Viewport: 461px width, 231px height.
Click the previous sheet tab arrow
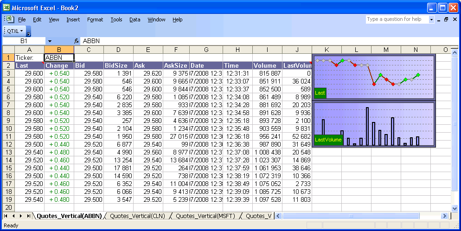coord(13,216)
